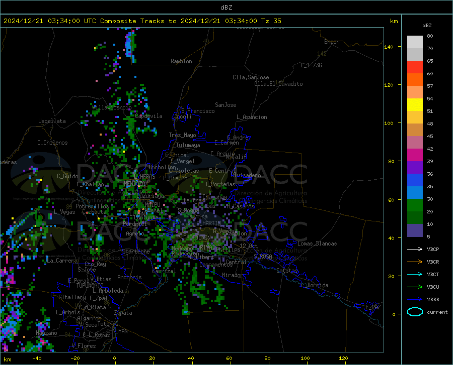This screenshot has height=365, width=453.
Task: Click the TUPUNGATO map label
Action: coord(90,286)
